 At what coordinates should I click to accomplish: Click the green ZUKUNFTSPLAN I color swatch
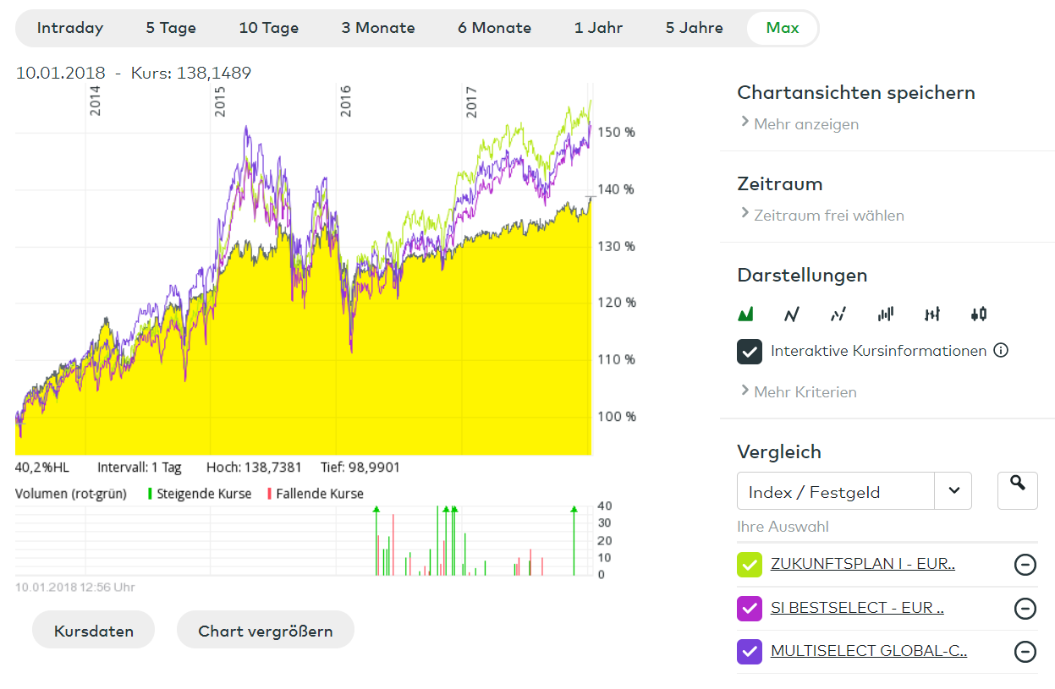(750, 565)
